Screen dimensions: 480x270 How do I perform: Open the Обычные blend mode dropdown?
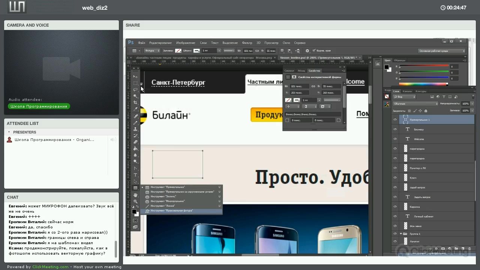pyautogui.click(x=415, y=103)
